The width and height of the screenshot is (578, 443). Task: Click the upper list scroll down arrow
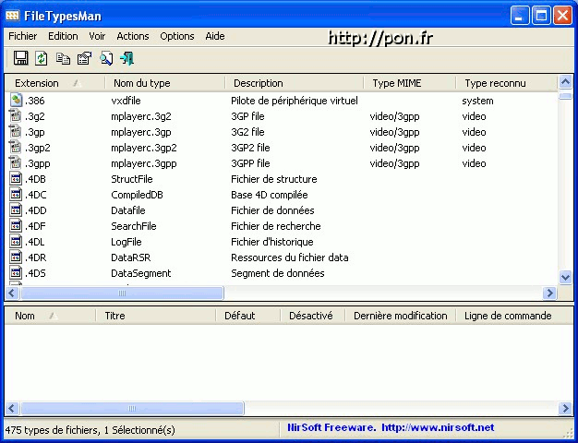(565, 277)
